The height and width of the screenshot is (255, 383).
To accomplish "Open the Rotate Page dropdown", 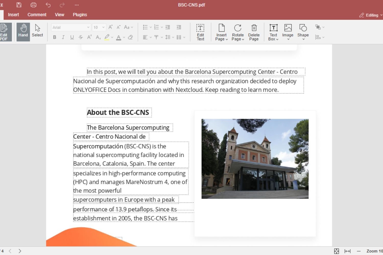I will [238, 32].
